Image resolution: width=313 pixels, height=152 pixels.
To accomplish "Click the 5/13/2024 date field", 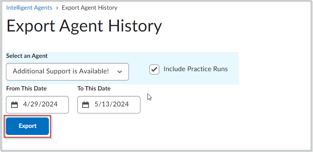I will 109,105.
